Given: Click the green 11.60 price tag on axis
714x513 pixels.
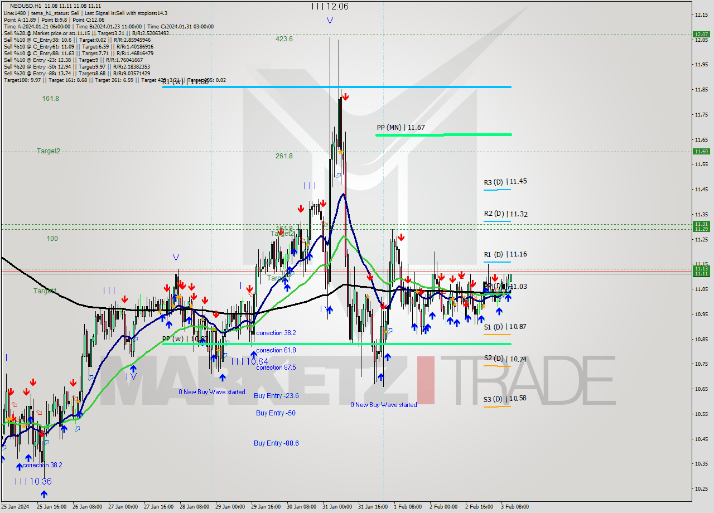Looking at the screenshot, I should [701, 151].
